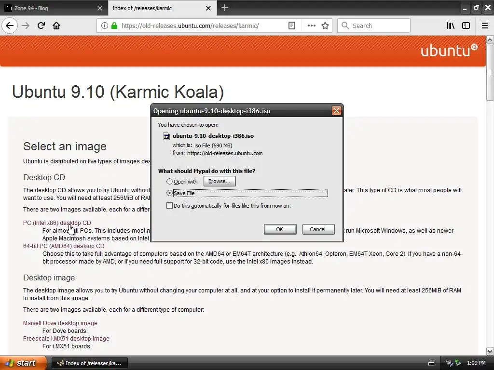Open a new tab with plus button

(x=225, y=8)
